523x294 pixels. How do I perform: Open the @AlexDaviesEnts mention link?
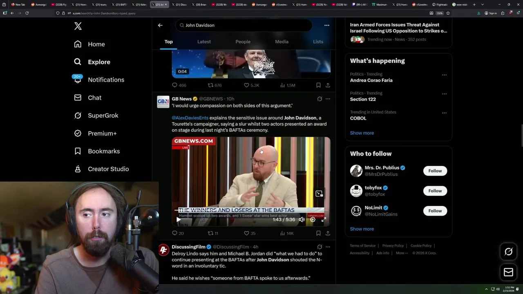[x=190, y=118]
